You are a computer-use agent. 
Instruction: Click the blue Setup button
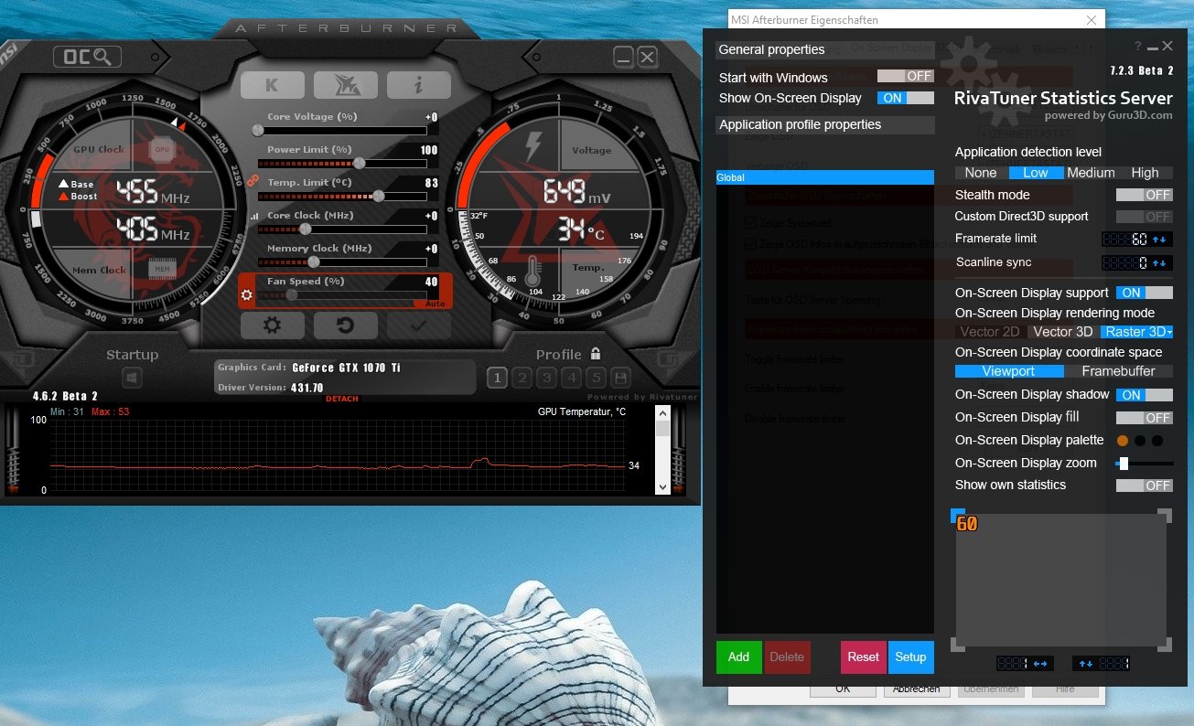[910, 657]
